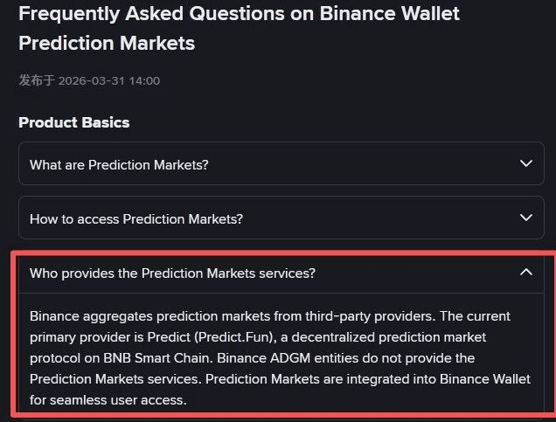The height and width of the screenshot is (422, 556).
Task: Click the "Frequently Asked Questions" title line
Action: [239, 14]
